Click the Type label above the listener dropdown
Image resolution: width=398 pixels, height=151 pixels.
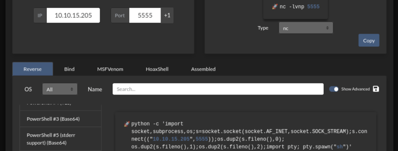pyautogui.click(x=263, y=28)
